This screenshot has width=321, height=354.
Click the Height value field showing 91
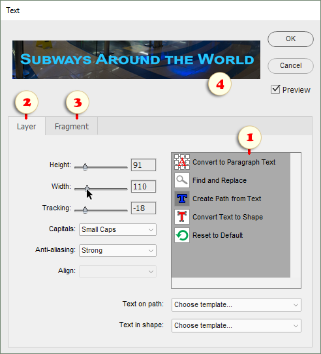(x=144, y=165)
